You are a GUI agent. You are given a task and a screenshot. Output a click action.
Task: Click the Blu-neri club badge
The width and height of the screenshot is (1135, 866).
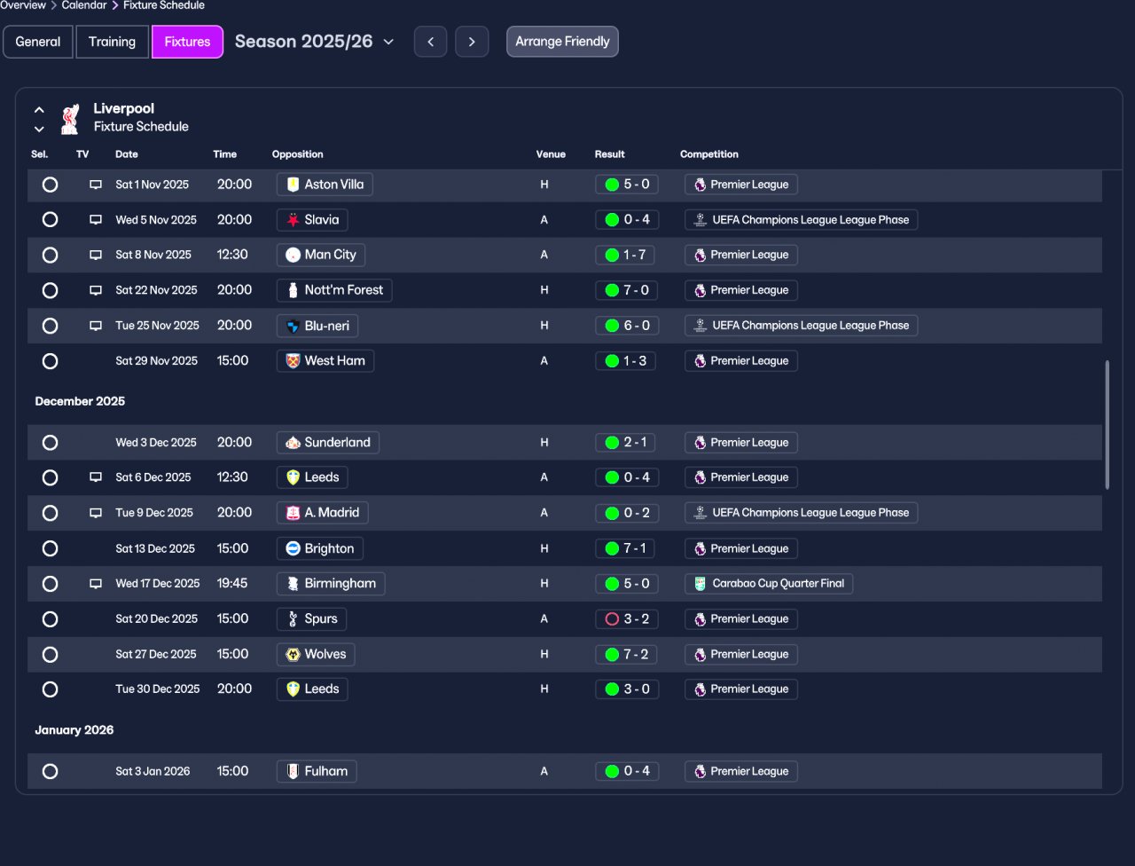click(x=293, y=326)
